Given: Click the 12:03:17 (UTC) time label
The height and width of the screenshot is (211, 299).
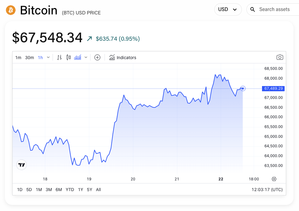Looking at the screenshot, I should click(x=267, y=190).
